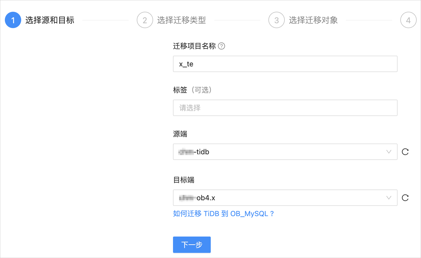Viewport: 421px width, 258px height.
Task: Open the target select showing ob4.x
Action: pyautogui.click(x=285, y=198)
